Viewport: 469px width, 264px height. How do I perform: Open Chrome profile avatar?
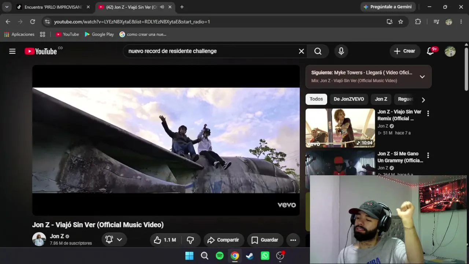tap(449, 22)
